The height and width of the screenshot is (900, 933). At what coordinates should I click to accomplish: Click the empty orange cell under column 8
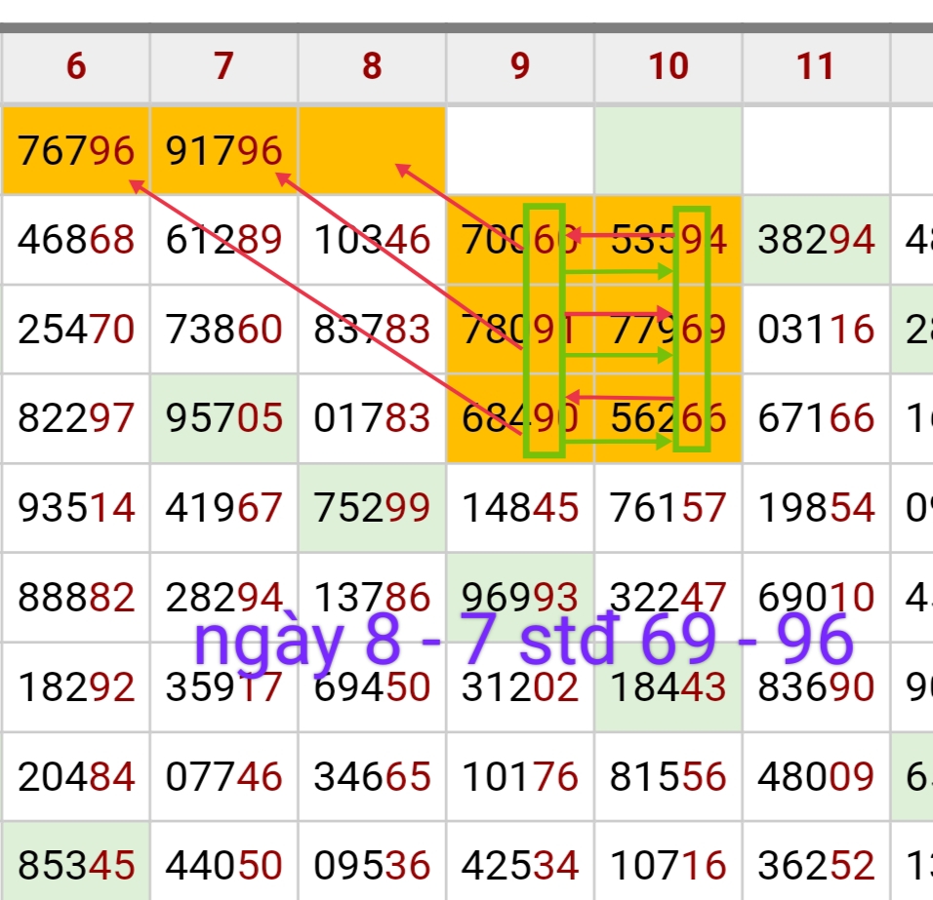pos(372,151)
